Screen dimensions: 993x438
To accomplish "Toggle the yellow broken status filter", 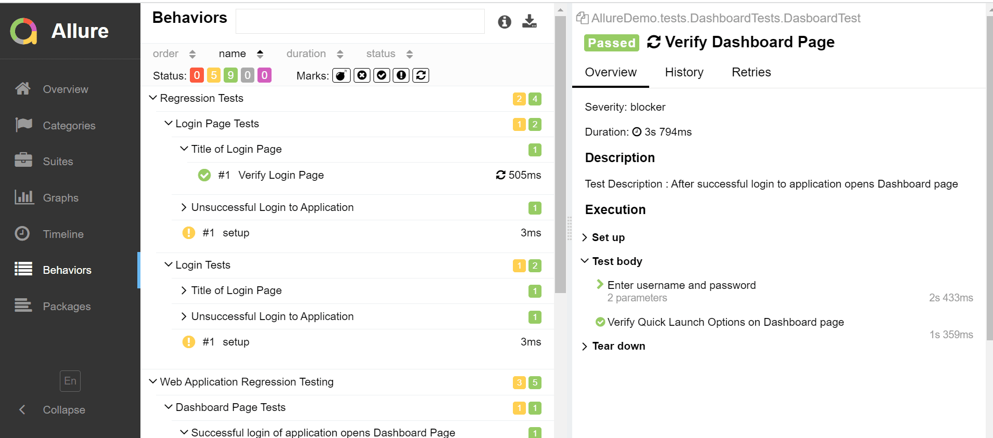I will point(214,76).
